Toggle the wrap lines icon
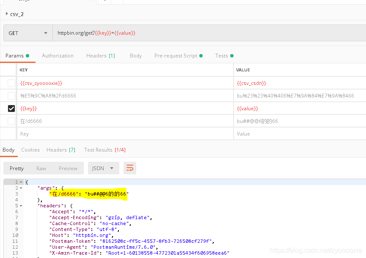 pyautogui.click(x=130, y=168)
